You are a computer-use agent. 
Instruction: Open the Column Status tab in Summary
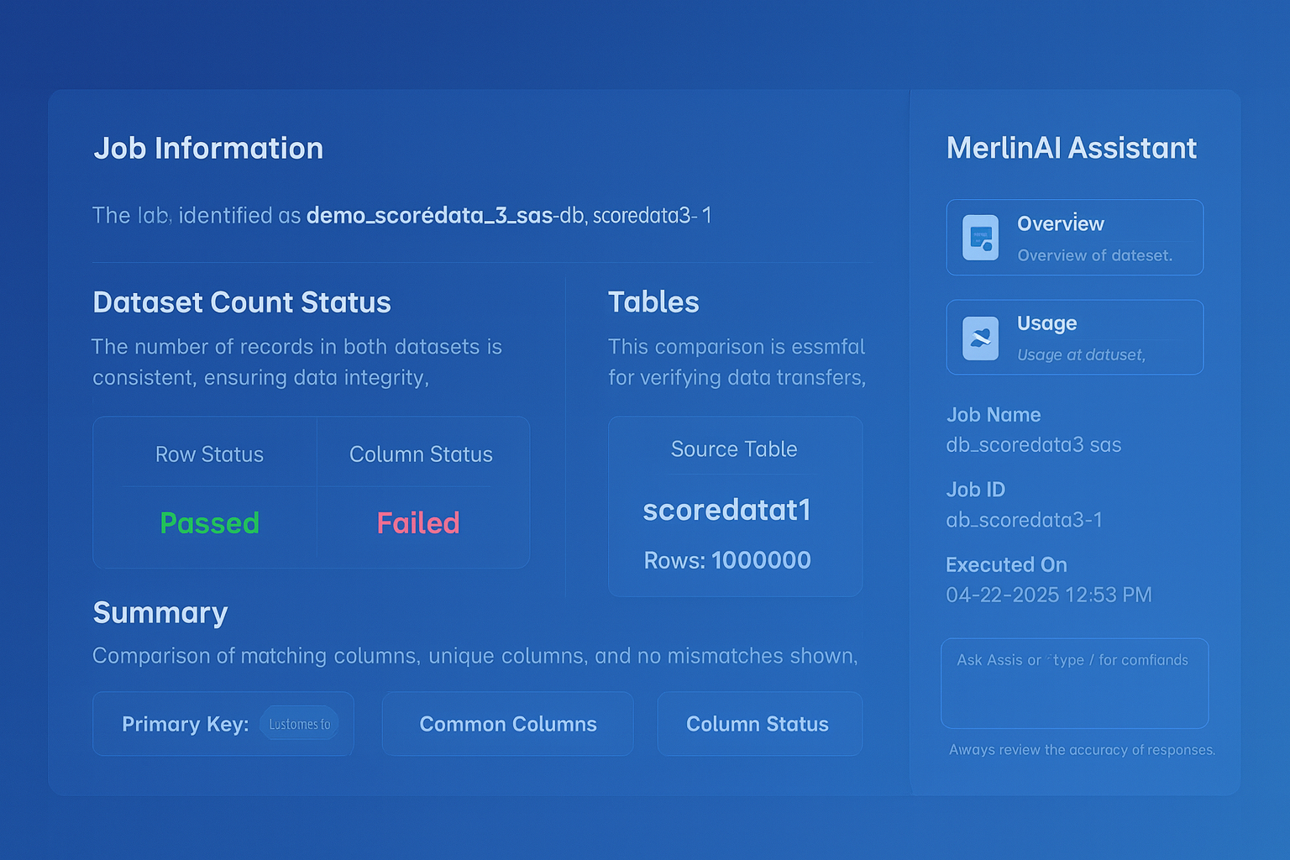click(x=758, y=723)
